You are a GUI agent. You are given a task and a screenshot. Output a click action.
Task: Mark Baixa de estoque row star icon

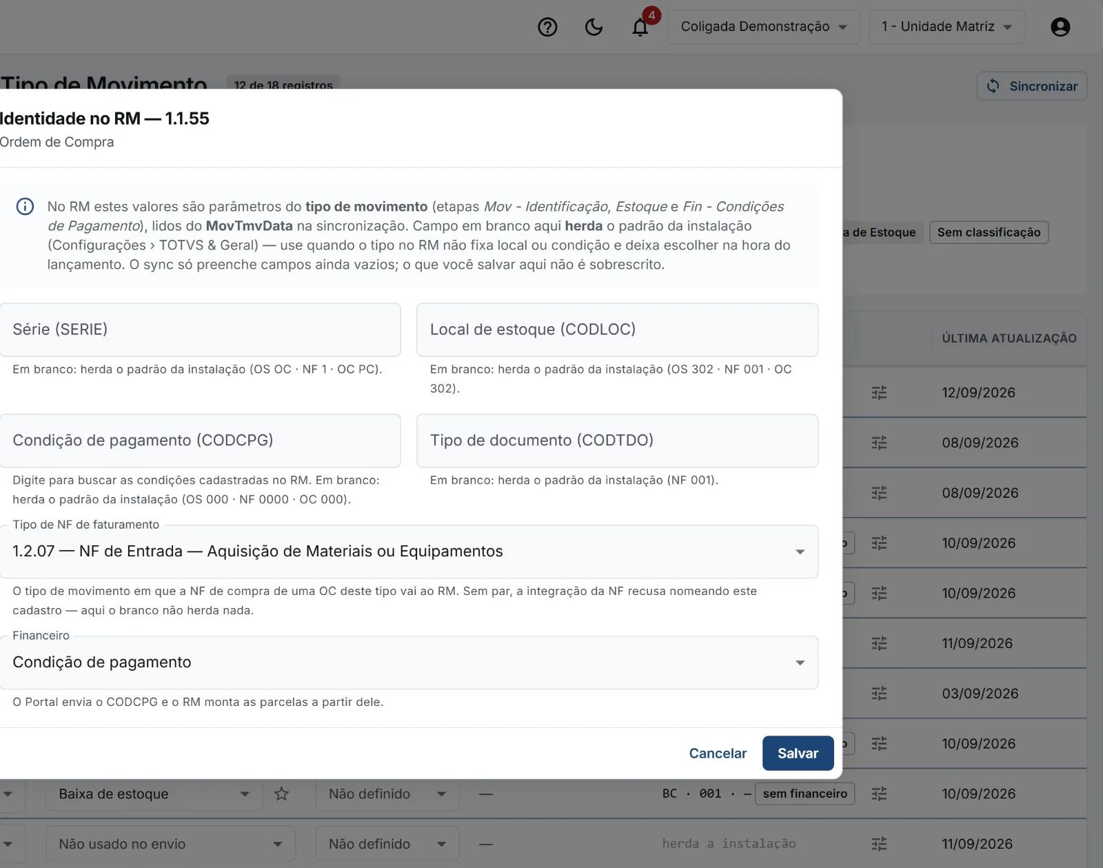(x=281, y=794)
